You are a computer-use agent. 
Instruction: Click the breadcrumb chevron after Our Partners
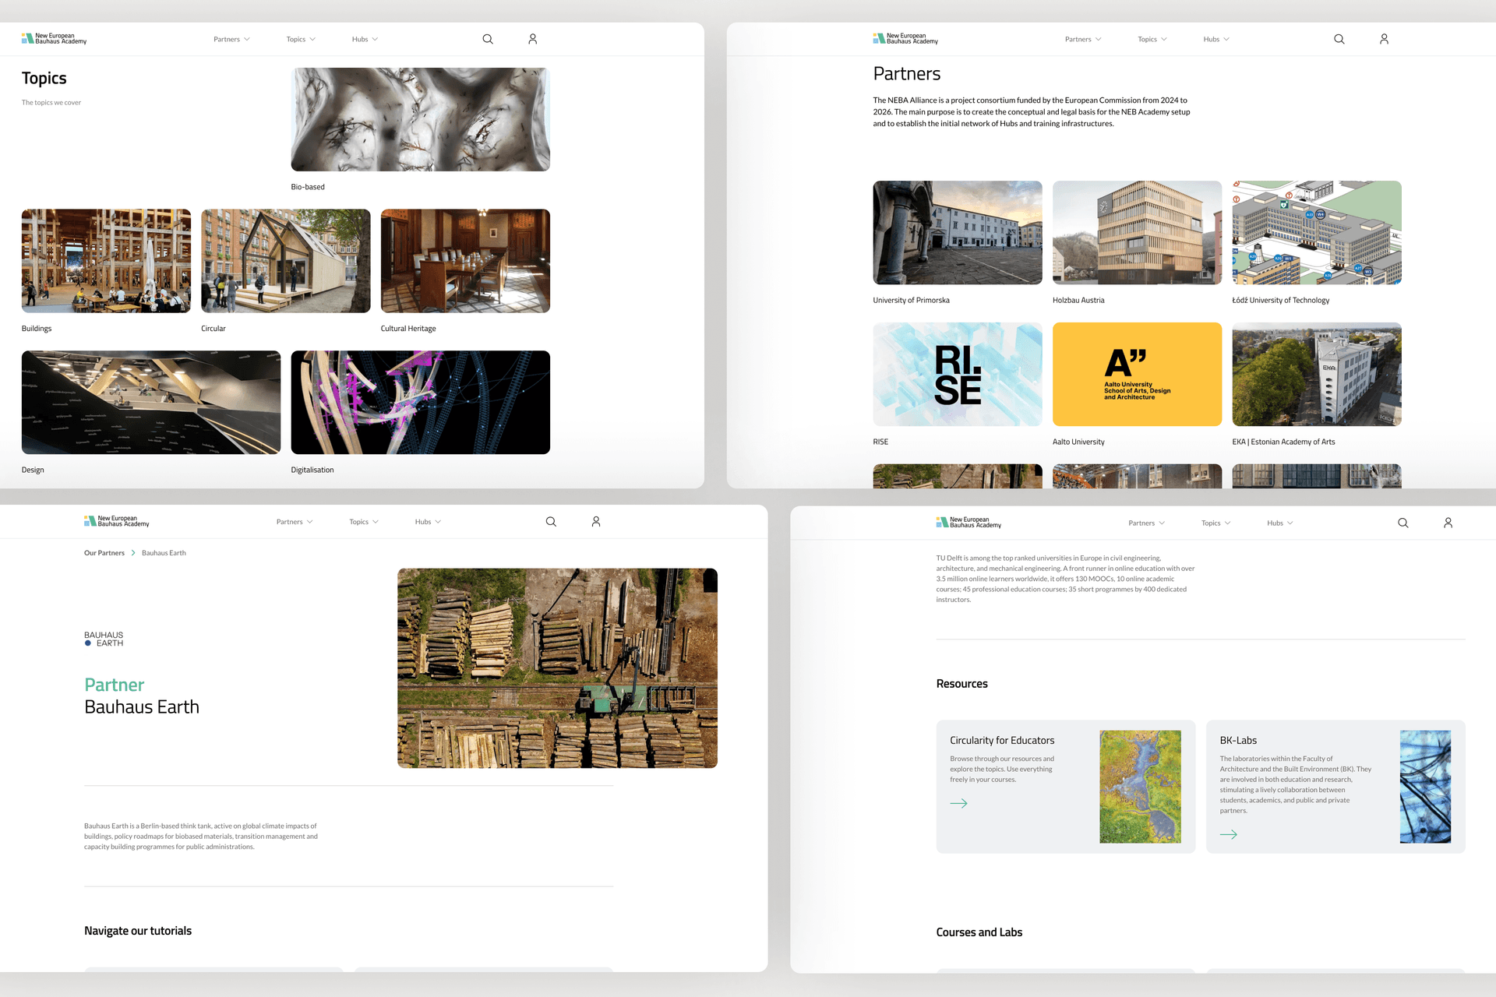click(x=133, y=553)
